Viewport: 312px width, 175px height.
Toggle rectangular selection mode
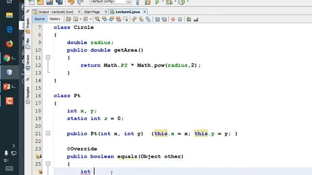tap(125, 19)
